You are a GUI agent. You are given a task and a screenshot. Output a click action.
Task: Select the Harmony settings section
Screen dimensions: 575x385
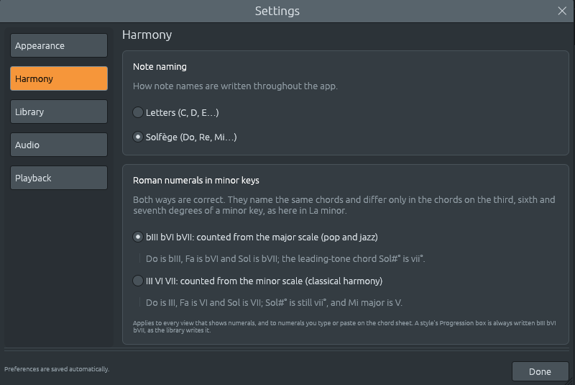59,78
